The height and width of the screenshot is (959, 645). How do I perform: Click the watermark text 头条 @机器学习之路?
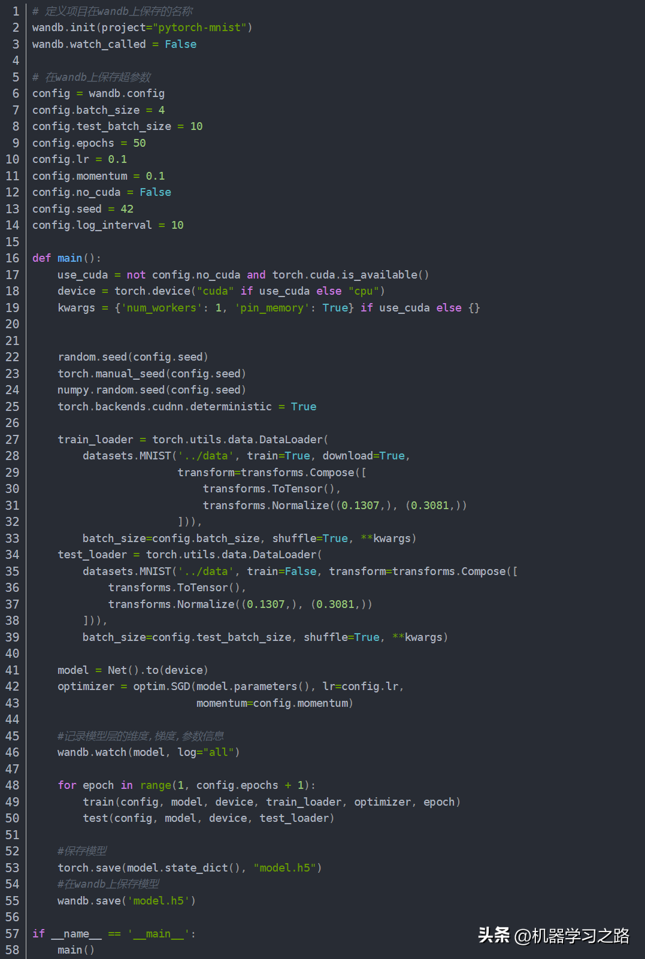(553, 935)
